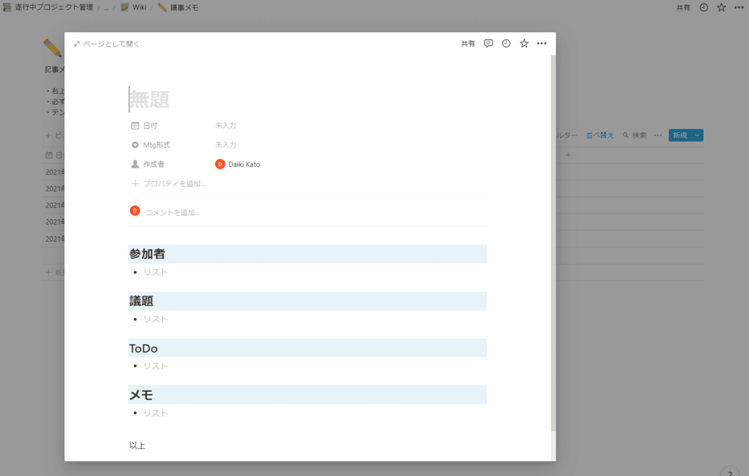Screen dimensions: 749x476
Task: Click the avatar next to comment field
Action: tap(135, 211)
